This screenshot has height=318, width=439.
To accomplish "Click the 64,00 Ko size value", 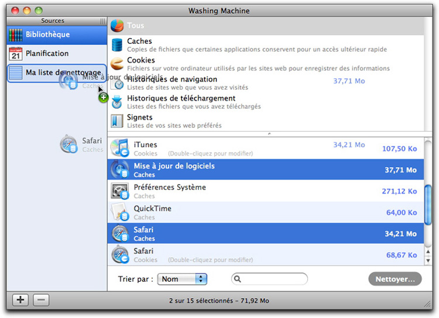I will coord(402,212).
